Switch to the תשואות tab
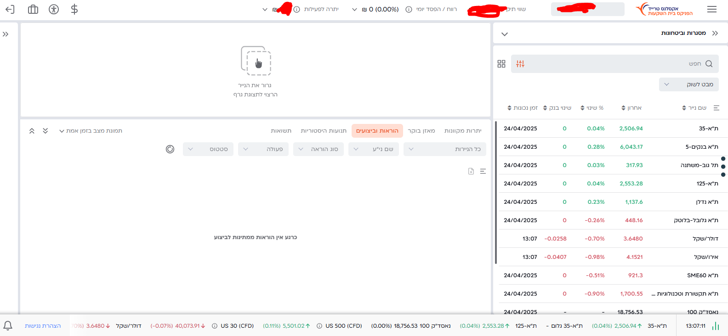728x336 pixels. (x=281, y=131)
